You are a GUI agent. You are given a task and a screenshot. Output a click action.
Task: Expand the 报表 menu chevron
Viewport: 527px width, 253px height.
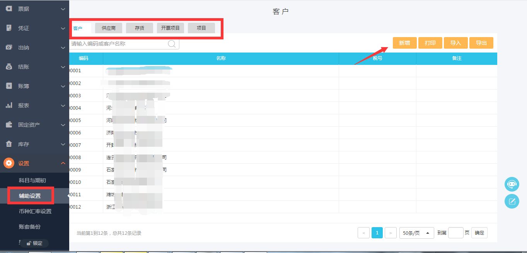click(63, 105)
